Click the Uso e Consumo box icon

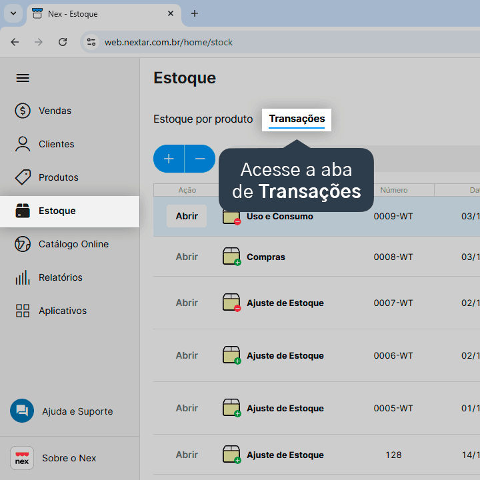(232, 217)
